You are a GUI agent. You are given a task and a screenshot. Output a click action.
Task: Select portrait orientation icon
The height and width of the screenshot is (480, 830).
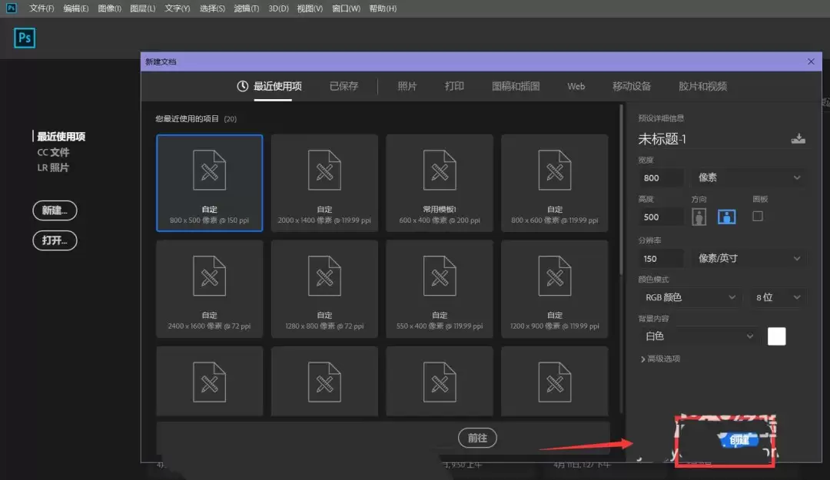(699, 217)
